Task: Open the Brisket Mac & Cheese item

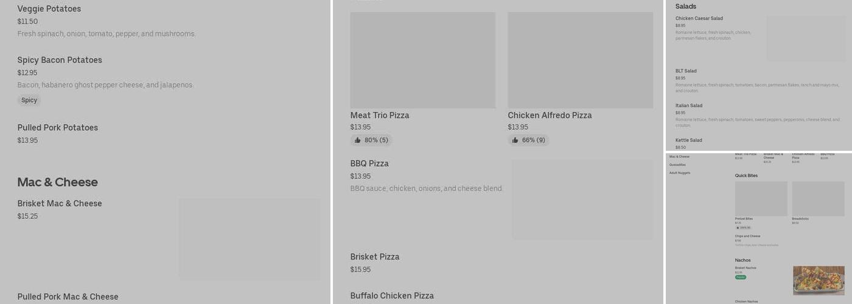Action: click(60, 204)
